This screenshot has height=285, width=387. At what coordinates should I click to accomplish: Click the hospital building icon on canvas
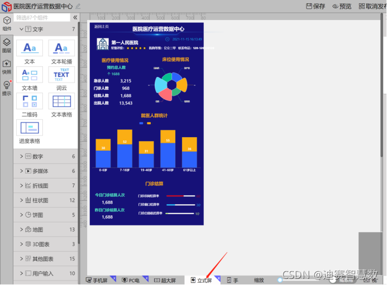(x=103, y=44)
